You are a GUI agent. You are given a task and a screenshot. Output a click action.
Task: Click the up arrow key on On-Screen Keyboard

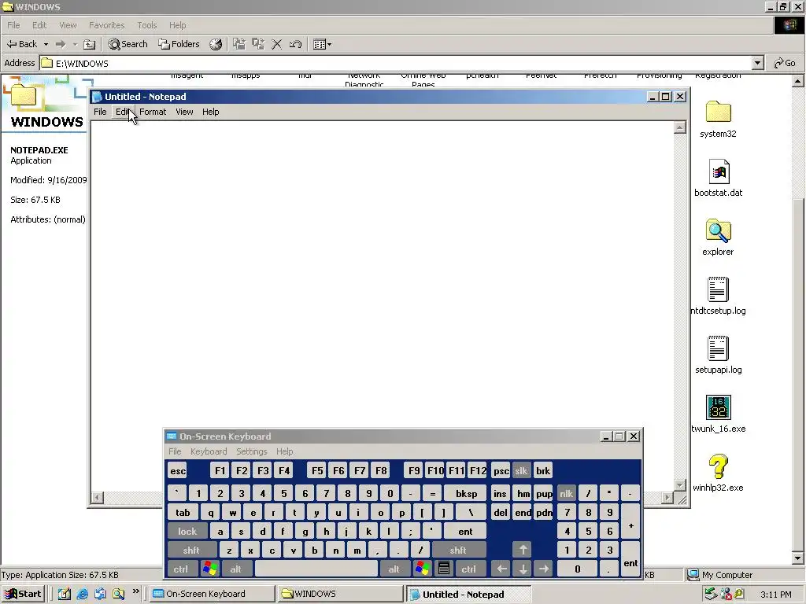coord(523,550)
